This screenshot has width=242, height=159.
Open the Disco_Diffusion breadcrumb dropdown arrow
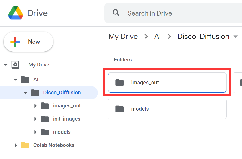pyautogui.click(x=235, y=37)
